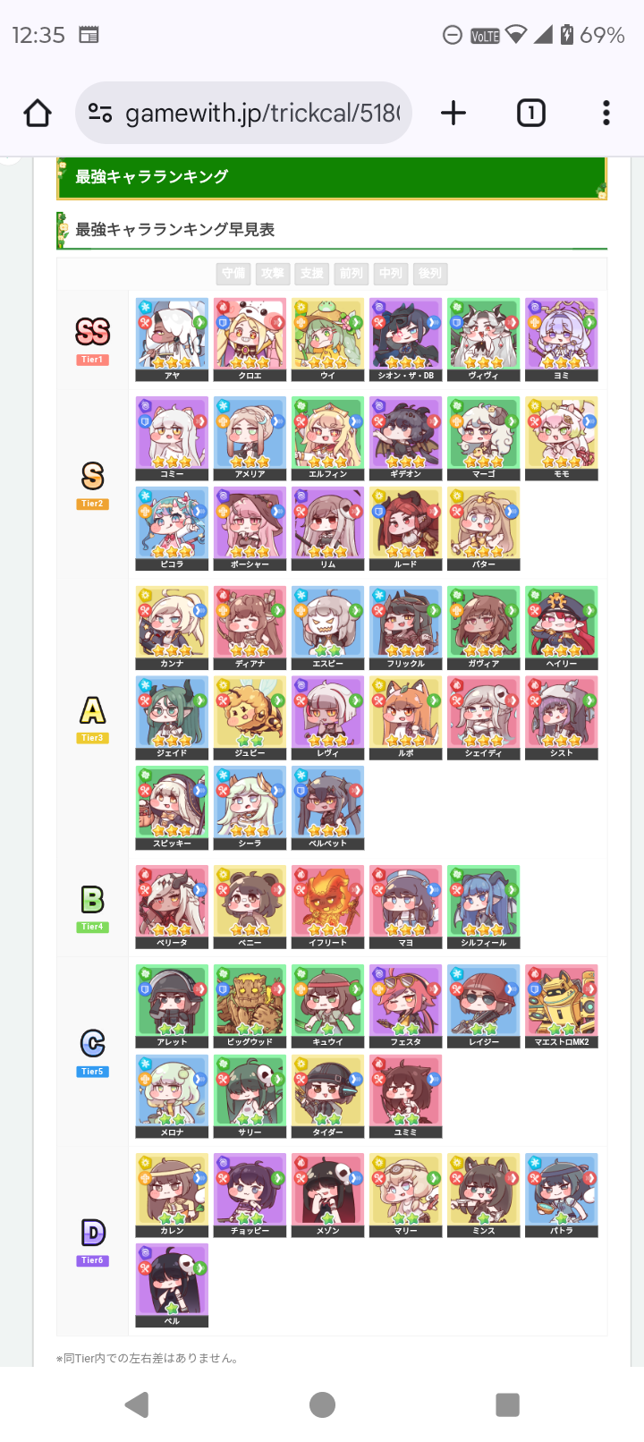The width and height of the screenshot is (644, 1442).
Task: Open character イフリート in B tier
Action: pos(327,907)
